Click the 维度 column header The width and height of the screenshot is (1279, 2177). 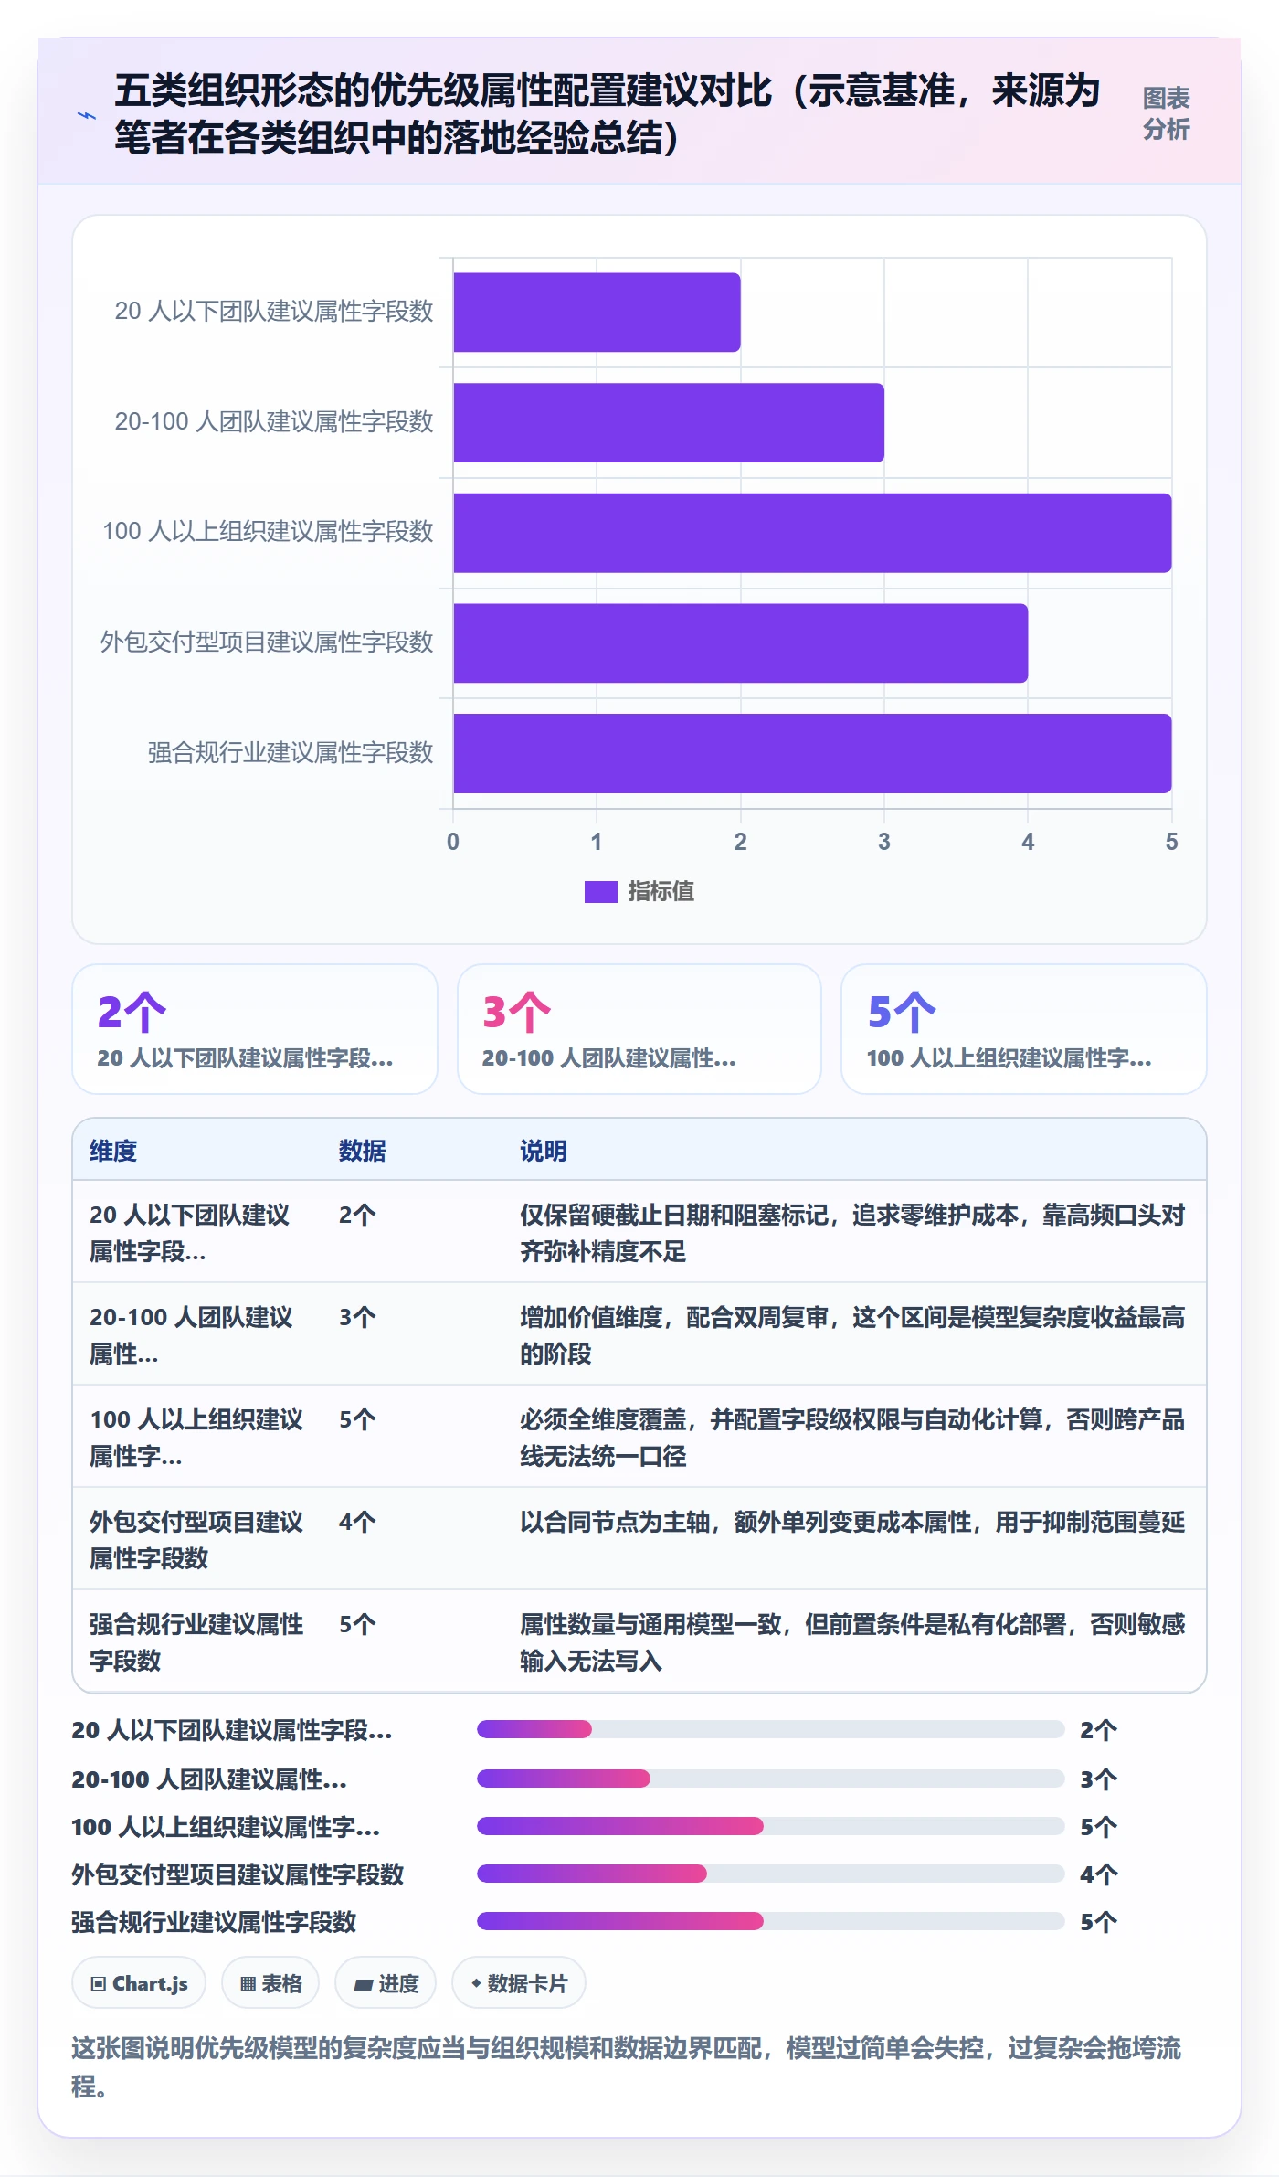click(113, 1151)
